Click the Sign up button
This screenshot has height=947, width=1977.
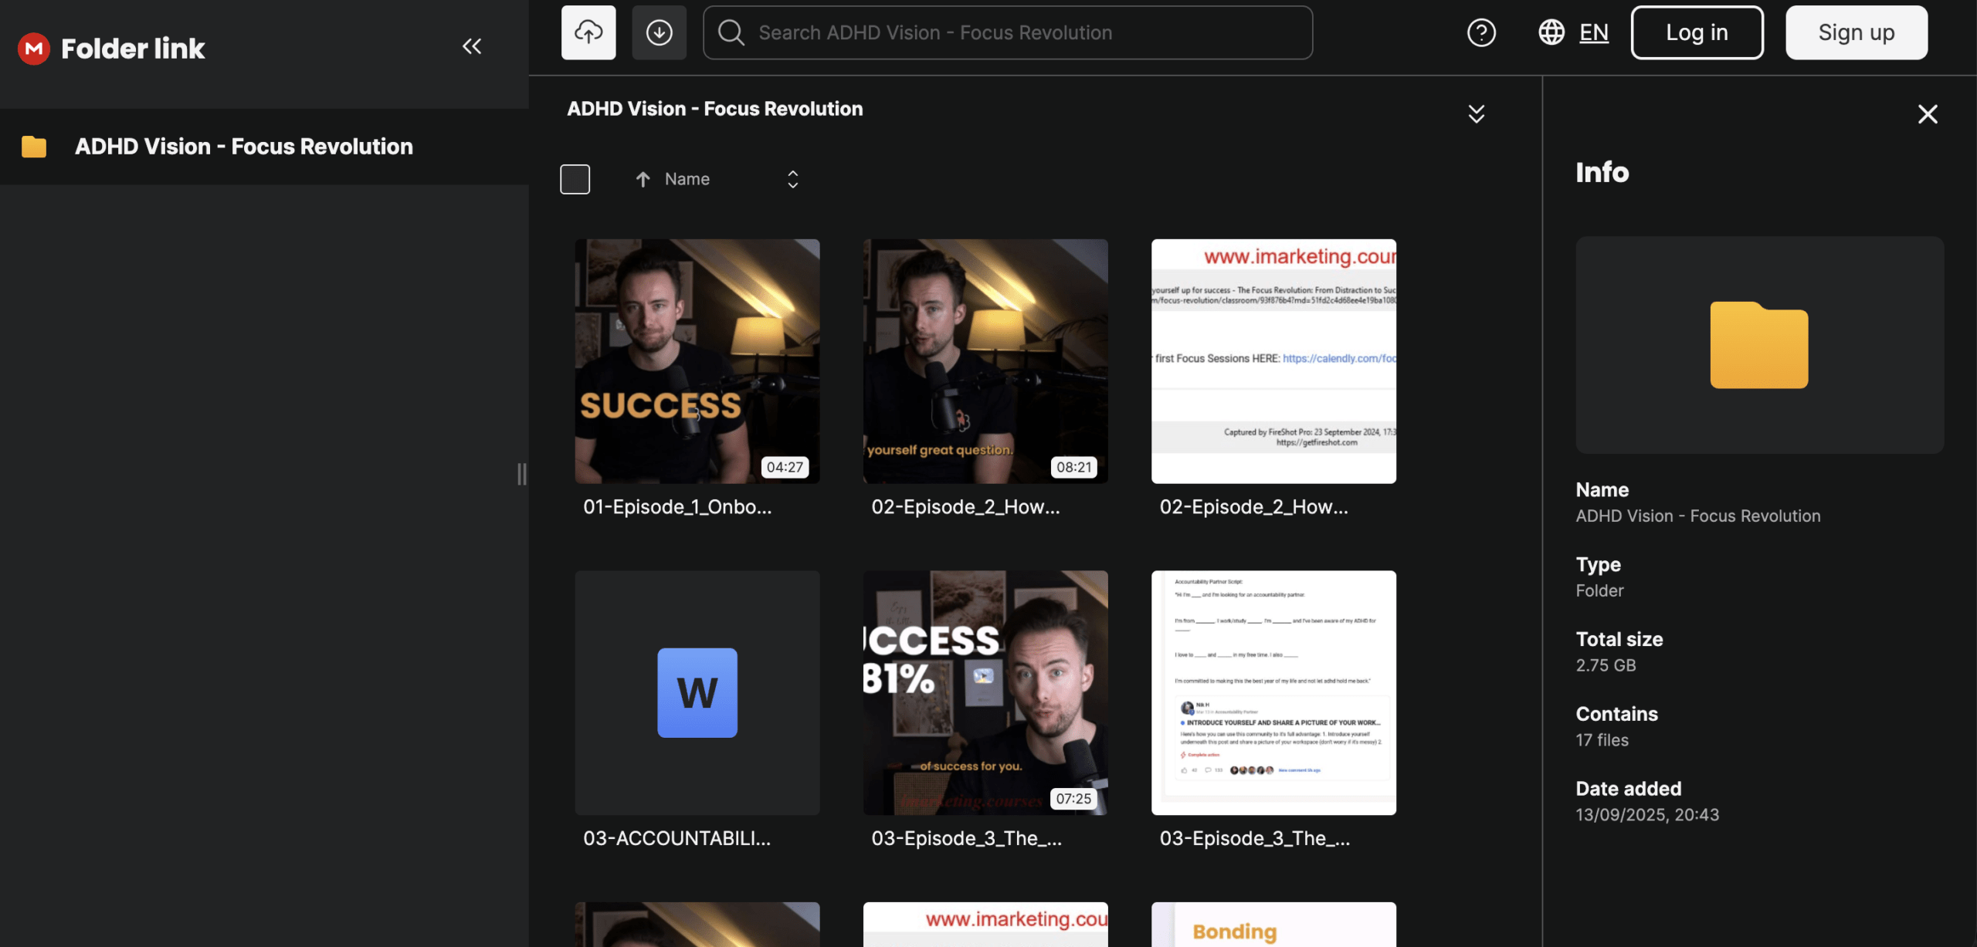[x=1856, y=32]
